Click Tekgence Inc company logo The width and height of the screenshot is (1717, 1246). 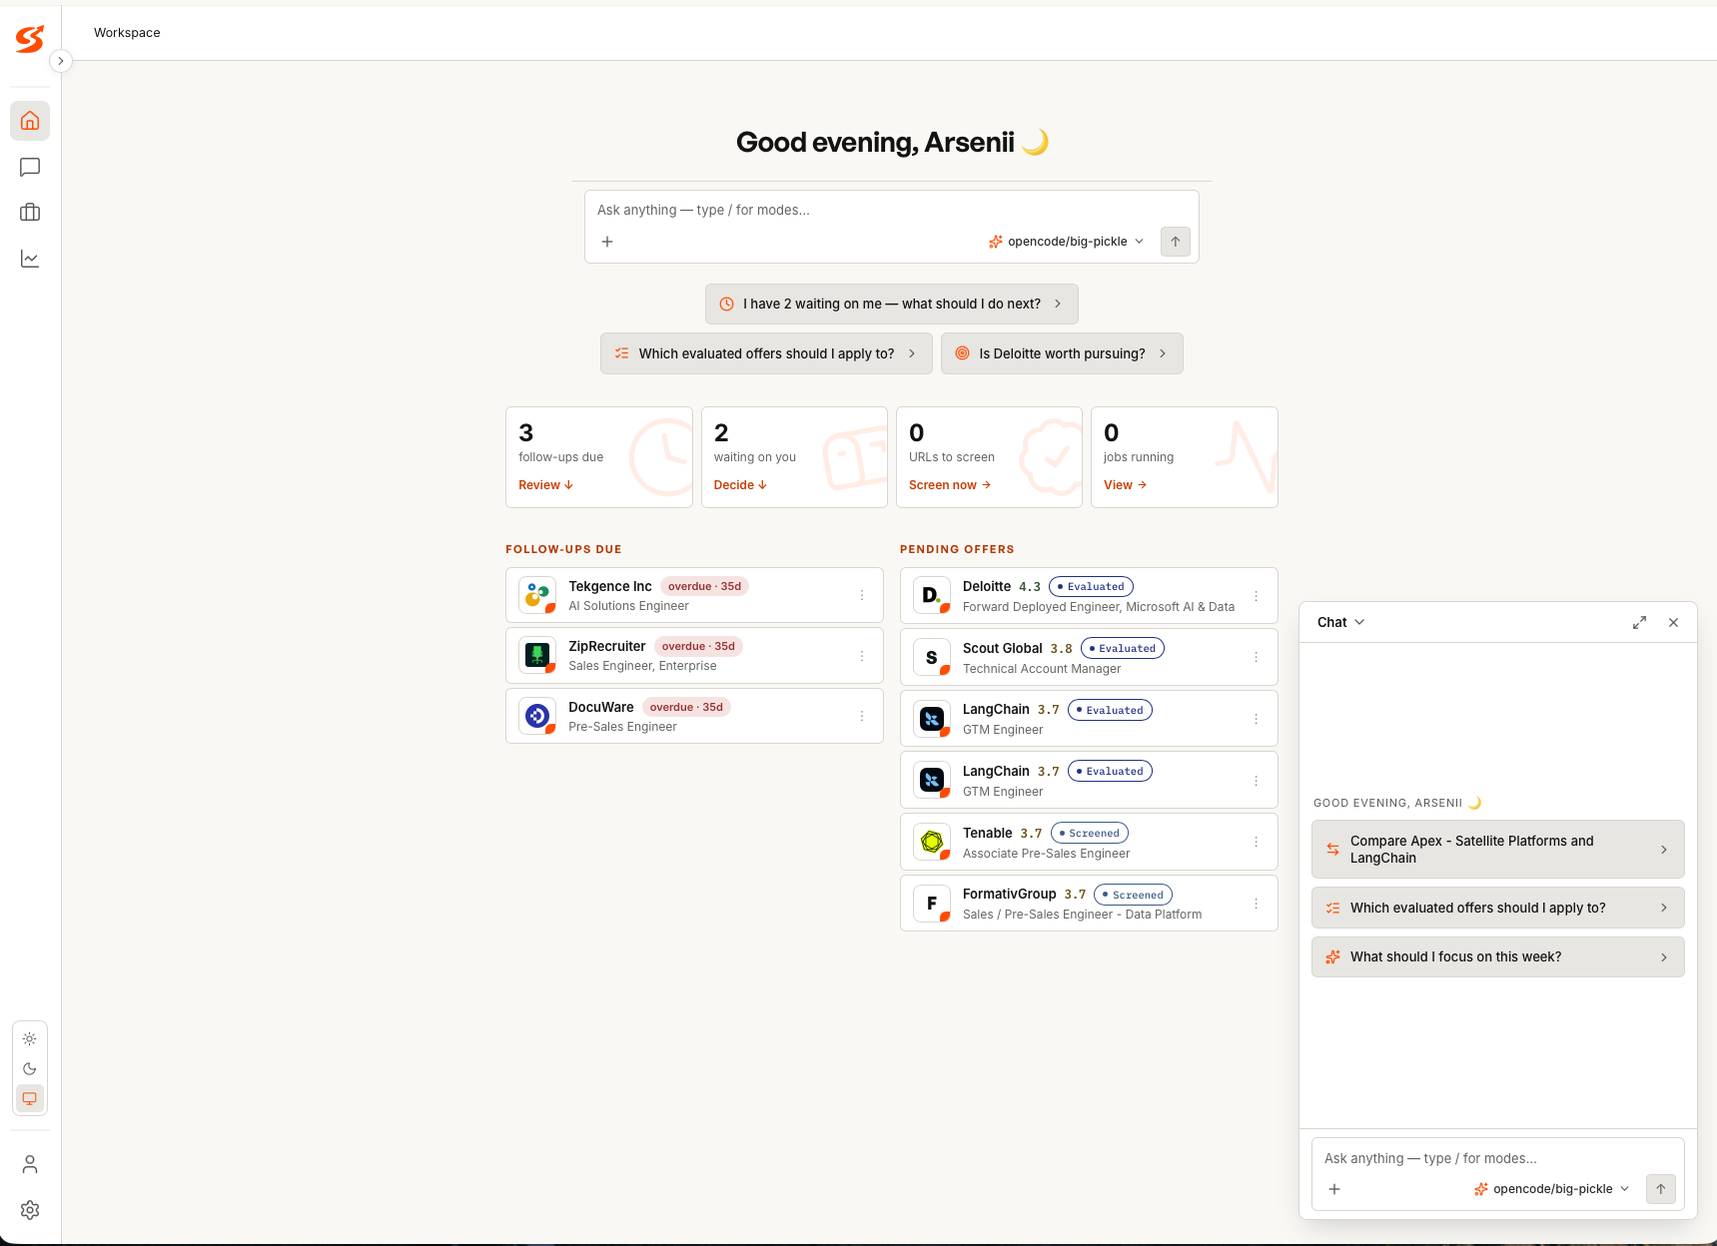tap(537, 595)
